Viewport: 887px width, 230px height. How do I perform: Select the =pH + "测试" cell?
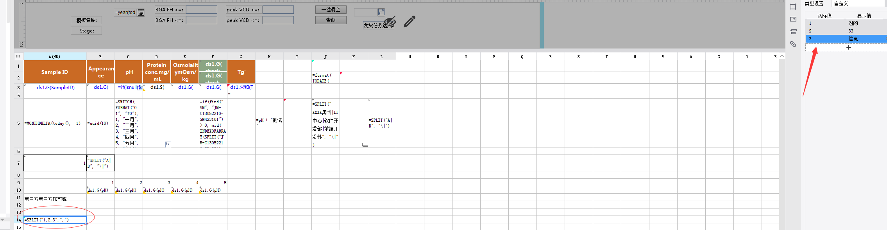[269, 123]
